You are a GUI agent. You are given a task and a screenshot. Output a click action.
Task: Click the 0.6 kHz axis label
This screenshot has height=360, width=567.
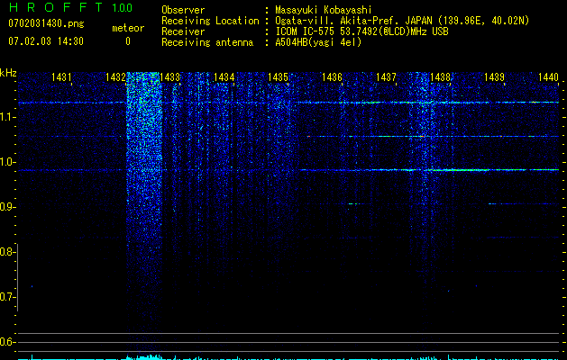7,342
